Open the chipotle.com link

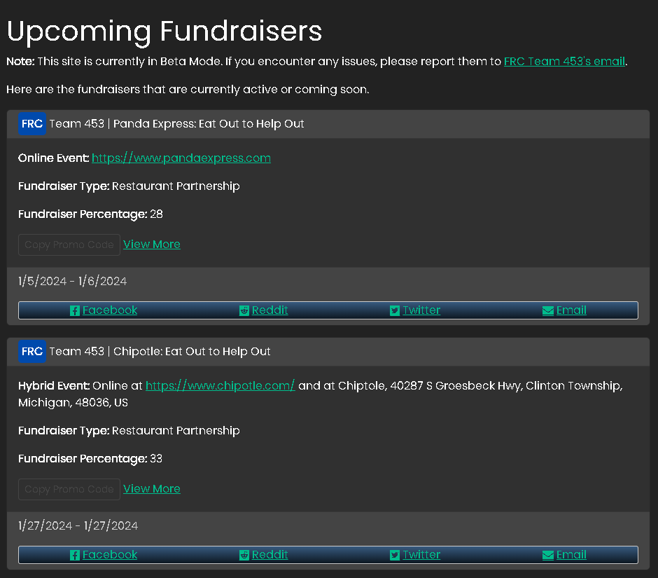[x=220, y=385]
